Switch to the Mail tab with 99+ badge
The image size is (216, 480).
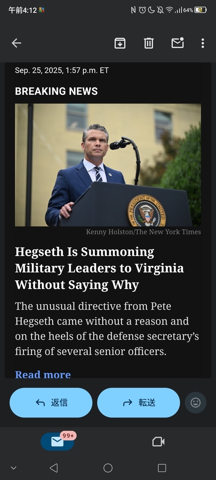(x=58, y=441)
